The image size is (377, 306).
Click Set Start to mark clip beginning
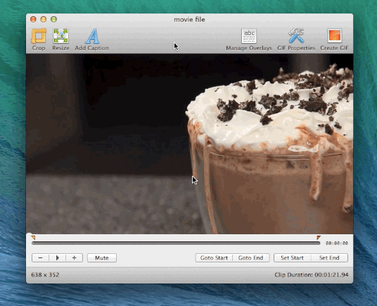(x=292, y=257)
